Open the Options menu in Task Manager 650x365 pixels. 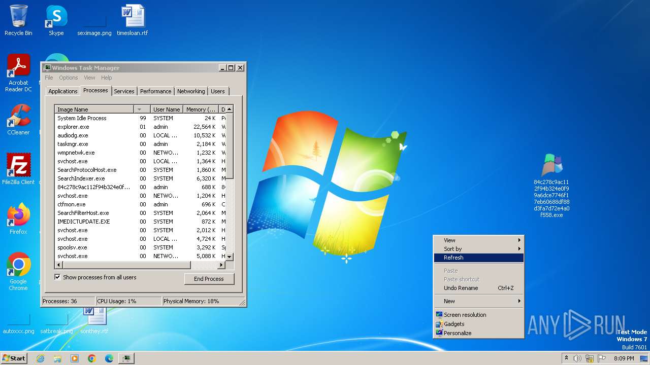point(69,78)
